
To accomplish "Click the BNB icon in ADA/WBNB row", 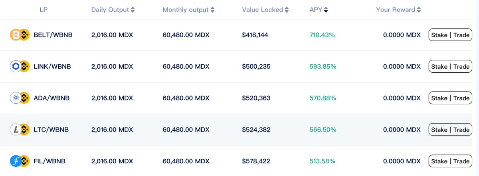I will point(25,98).
